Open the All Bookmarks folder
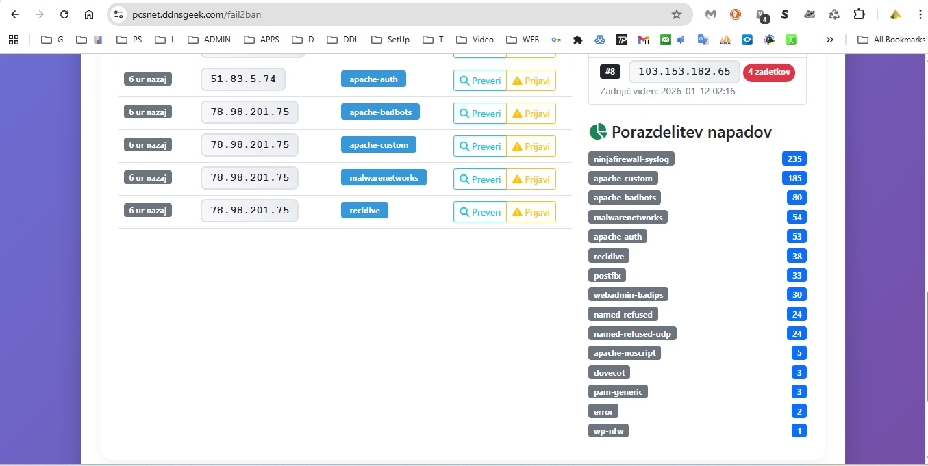 (891, 40)
